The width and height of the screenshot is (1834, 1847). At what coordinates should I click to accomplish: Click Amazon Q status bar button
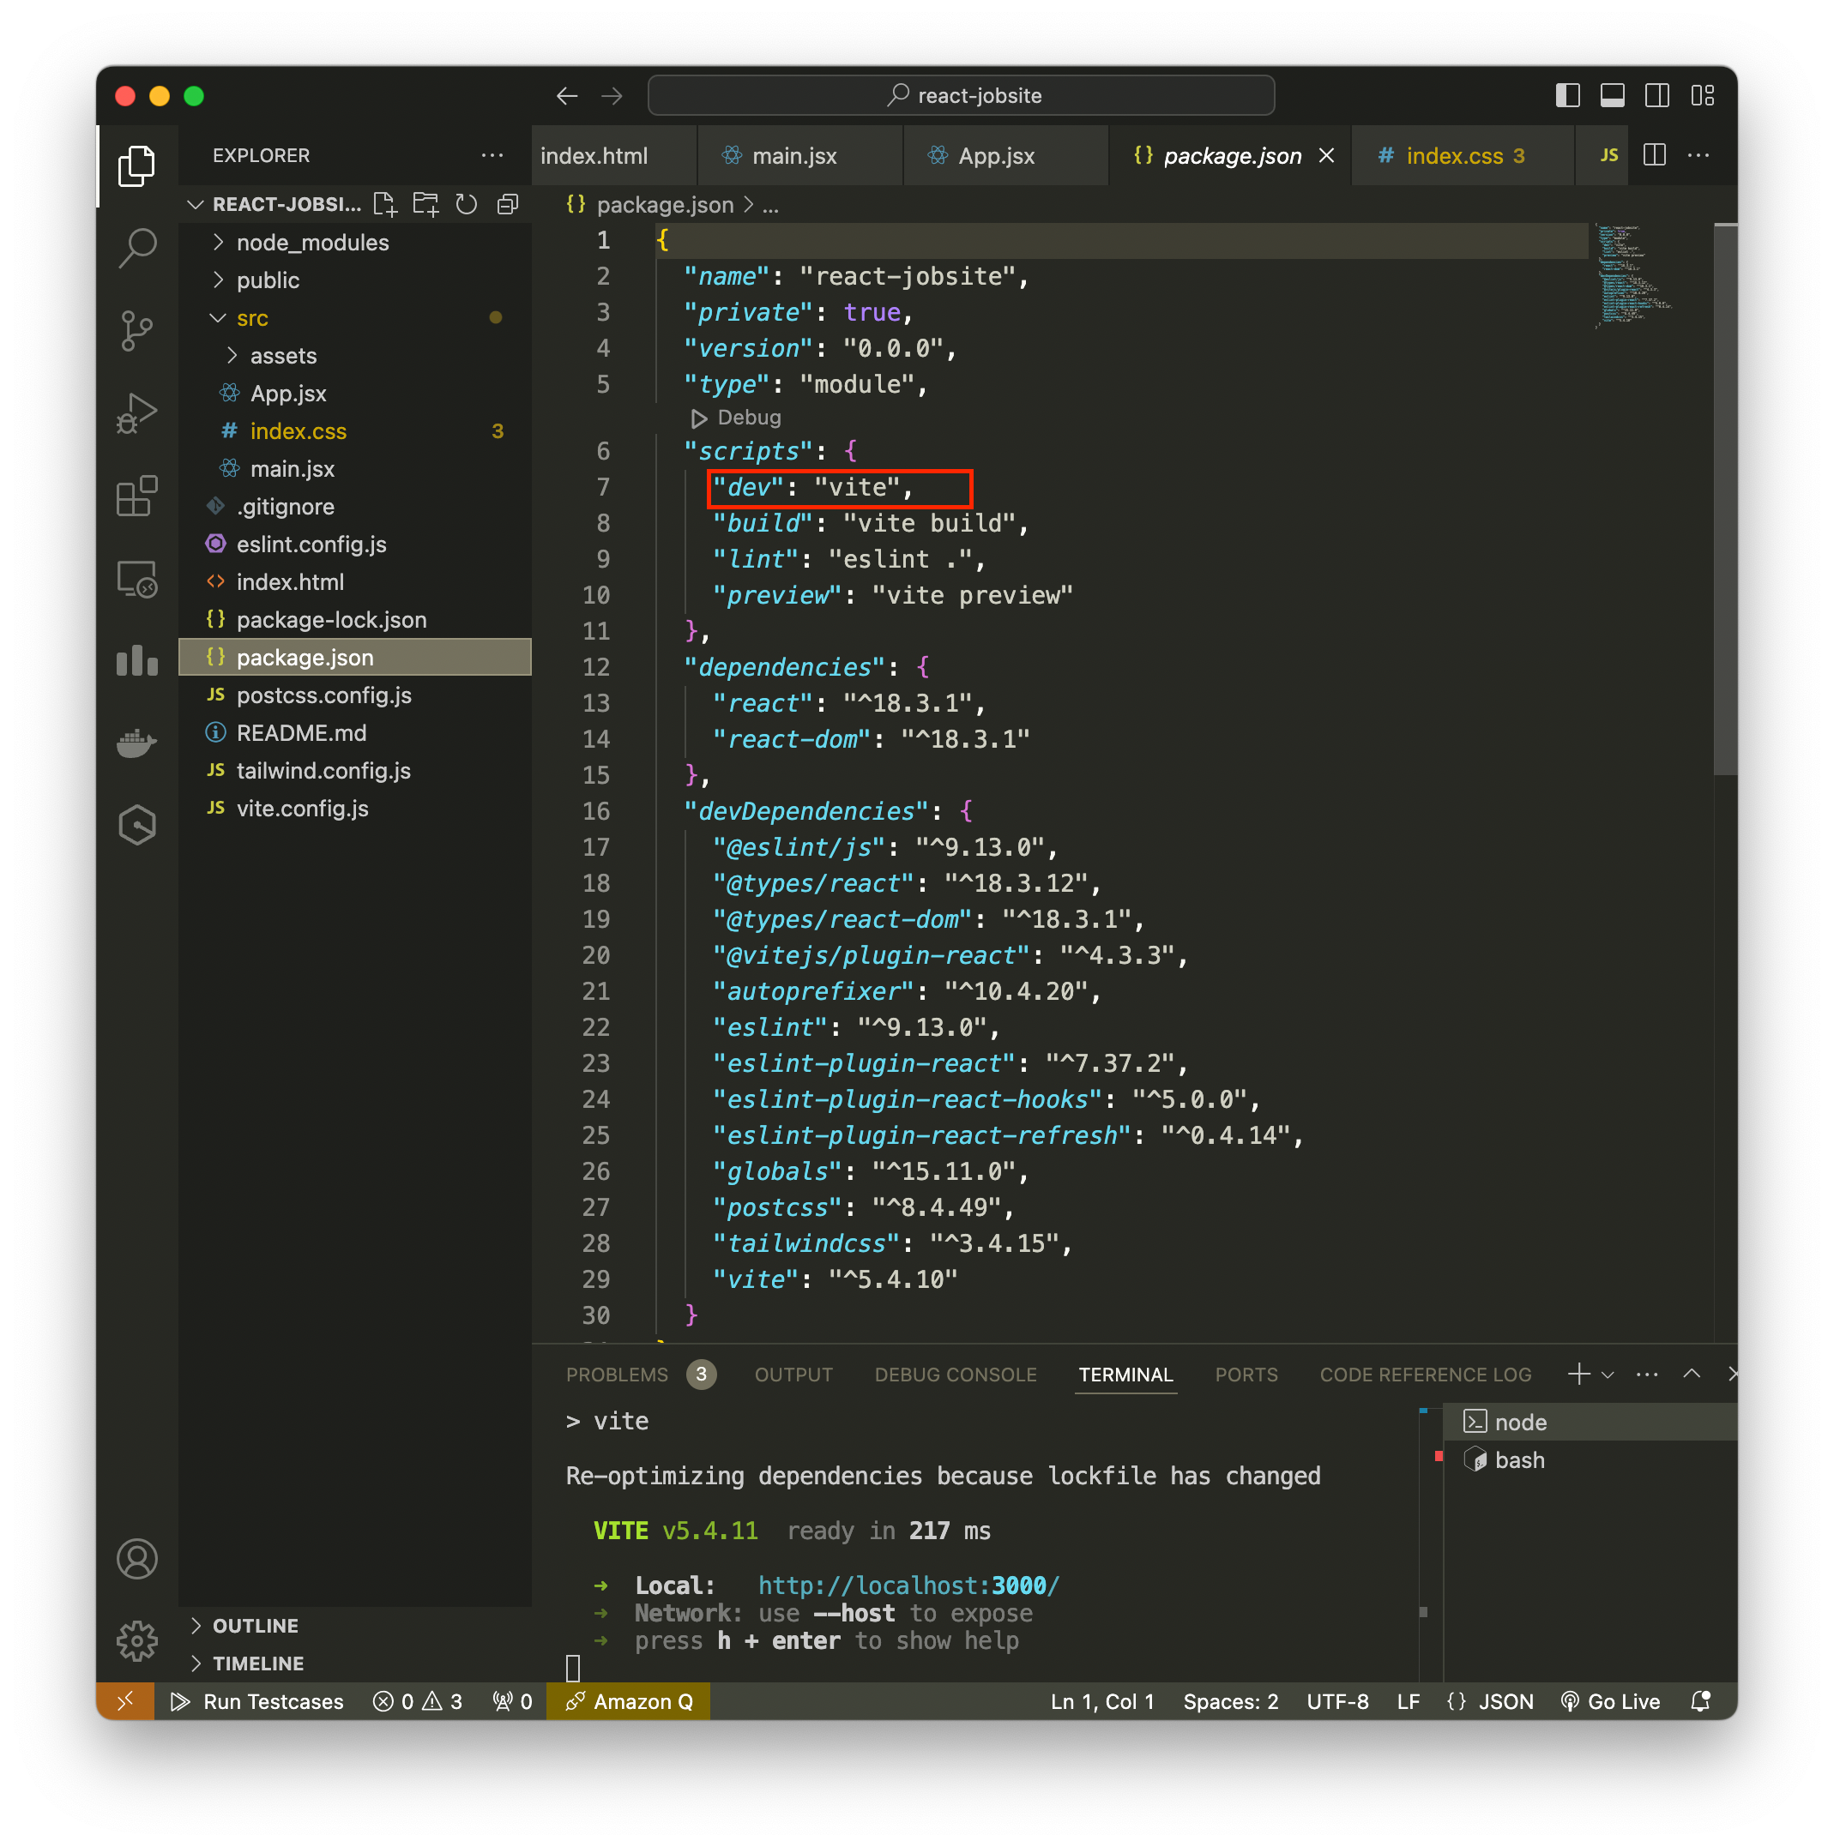pos(628,1700)
